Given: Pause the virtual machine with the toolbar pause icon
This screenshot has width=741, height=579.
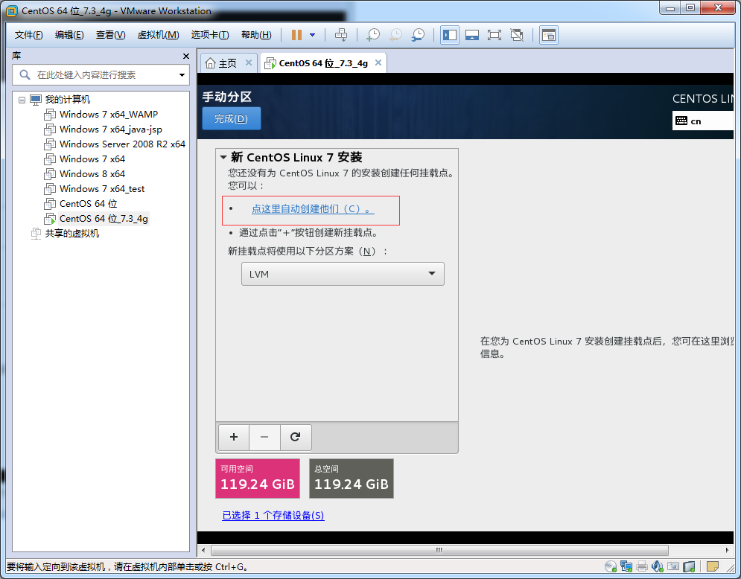Looking at the screenshot, I should [x=296, y=35].
